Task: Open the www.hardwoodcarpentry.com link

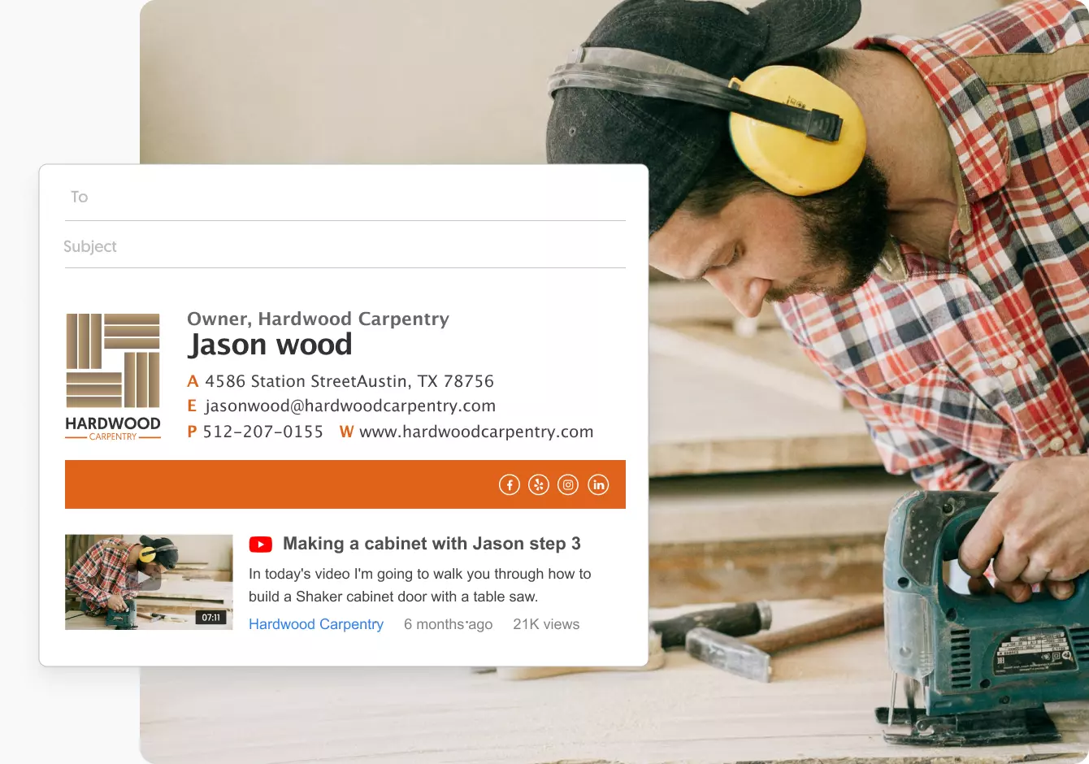Action: [x=478, y=432]
